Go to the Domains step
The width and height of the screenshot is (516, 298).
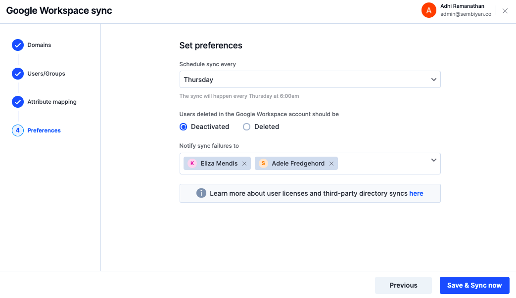pos(39,45)
